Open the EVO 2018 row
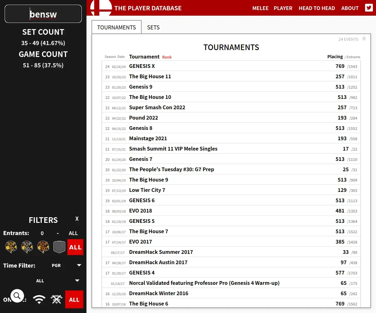The image size is (376, 313). tap(231, 211)
